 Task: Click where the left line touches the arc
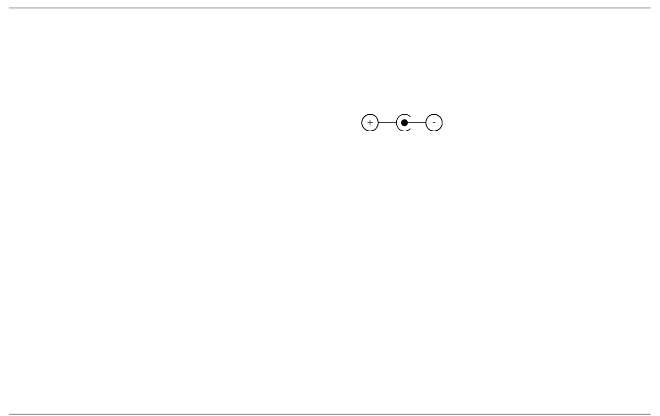pyautogui.click(x=396, y=123)
